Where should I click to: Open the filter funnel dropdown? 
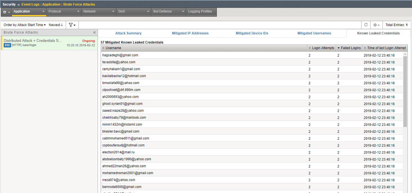[72, 25]
